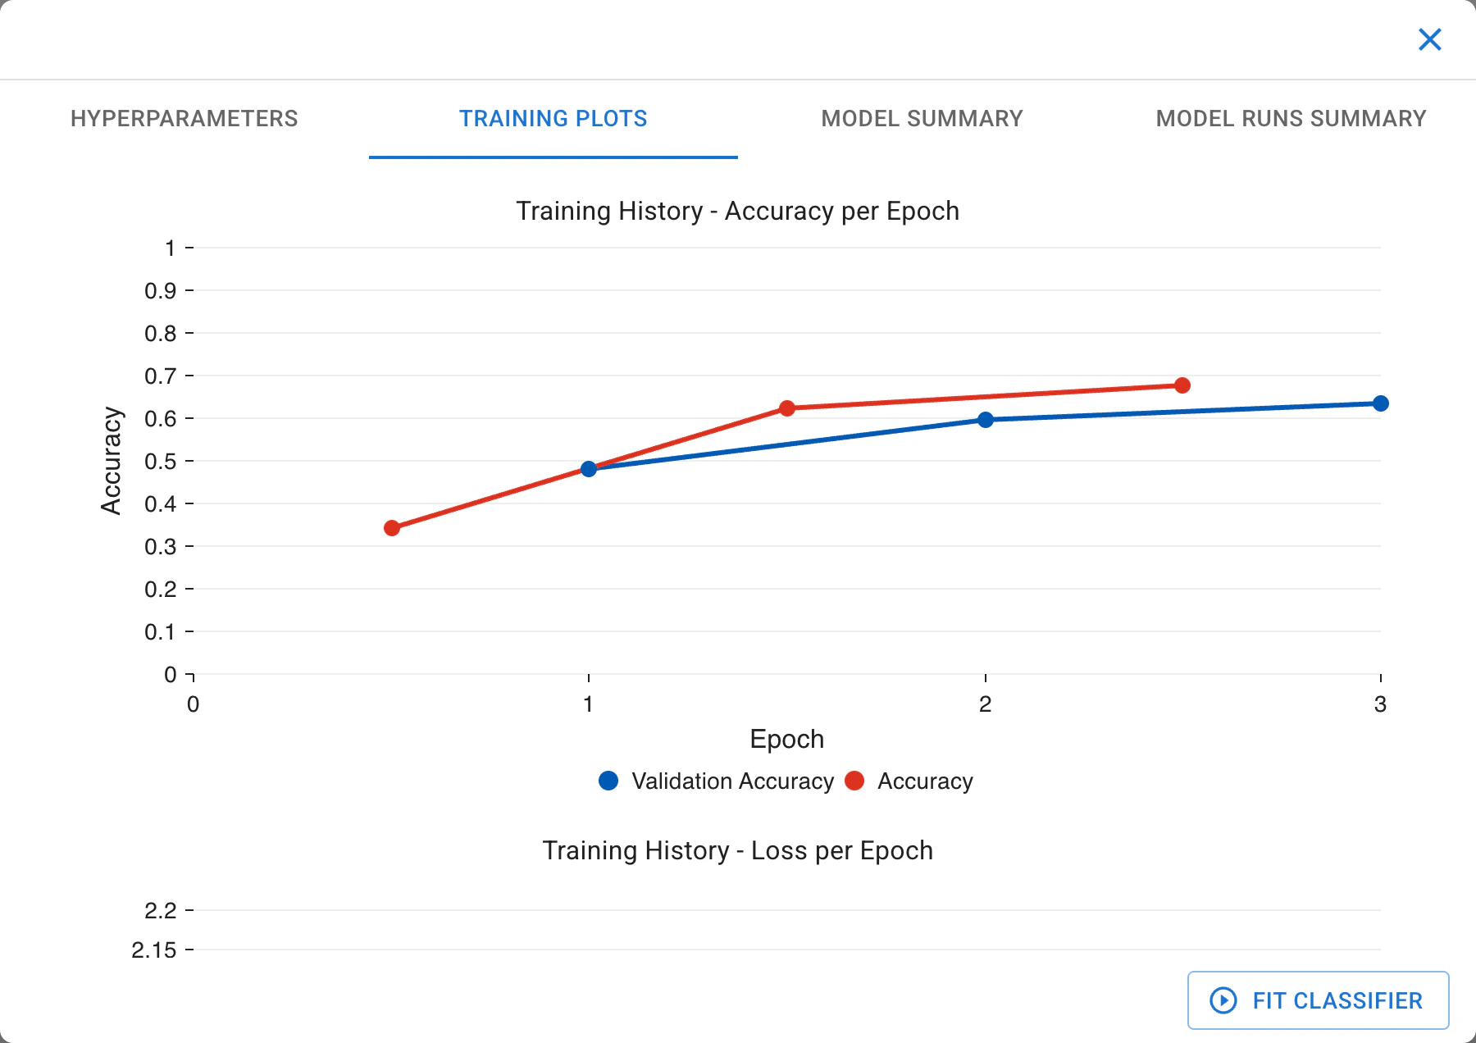Switch to the Hyperparameters tab
Image resolution: width=1476 pixels, height=1043 pixels.
[x=184, y=119]
